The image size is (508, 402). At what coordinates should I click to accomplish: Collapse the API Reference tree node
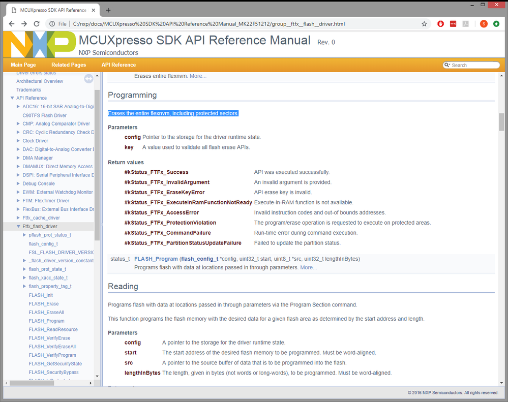click(x=12, y=98)
